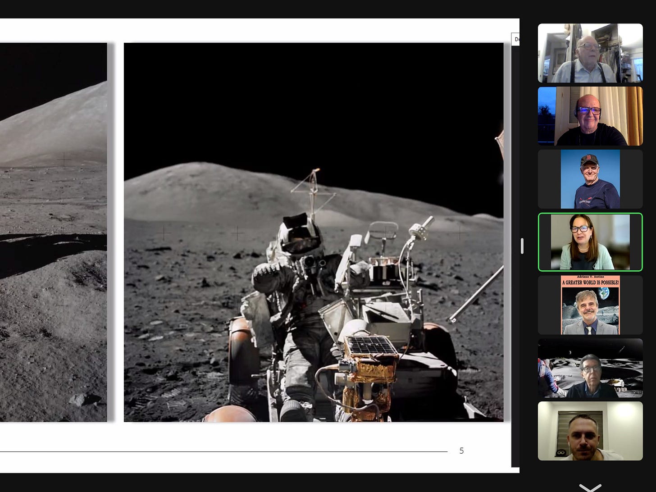The height and width of the screenshot is (492, 656).
Task: Show more participants with the down chevron
Action: tap(590, 487)
